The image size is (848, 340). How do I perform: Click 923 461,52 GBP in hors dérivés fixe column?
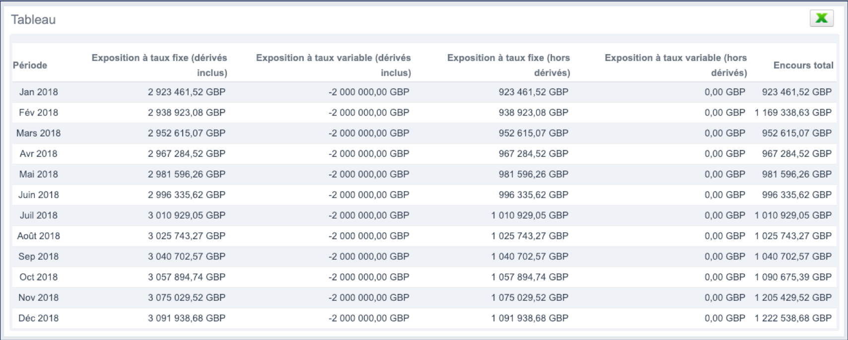tap(534, 92)
